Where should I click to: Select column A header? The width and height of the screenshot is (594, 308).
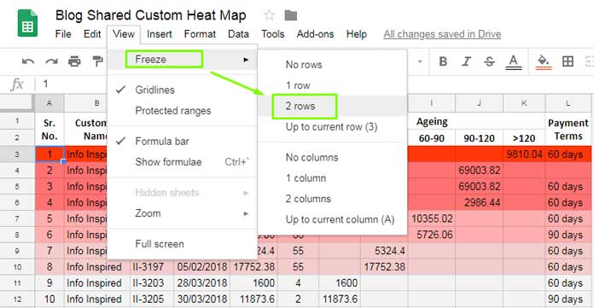pos(49,103)
